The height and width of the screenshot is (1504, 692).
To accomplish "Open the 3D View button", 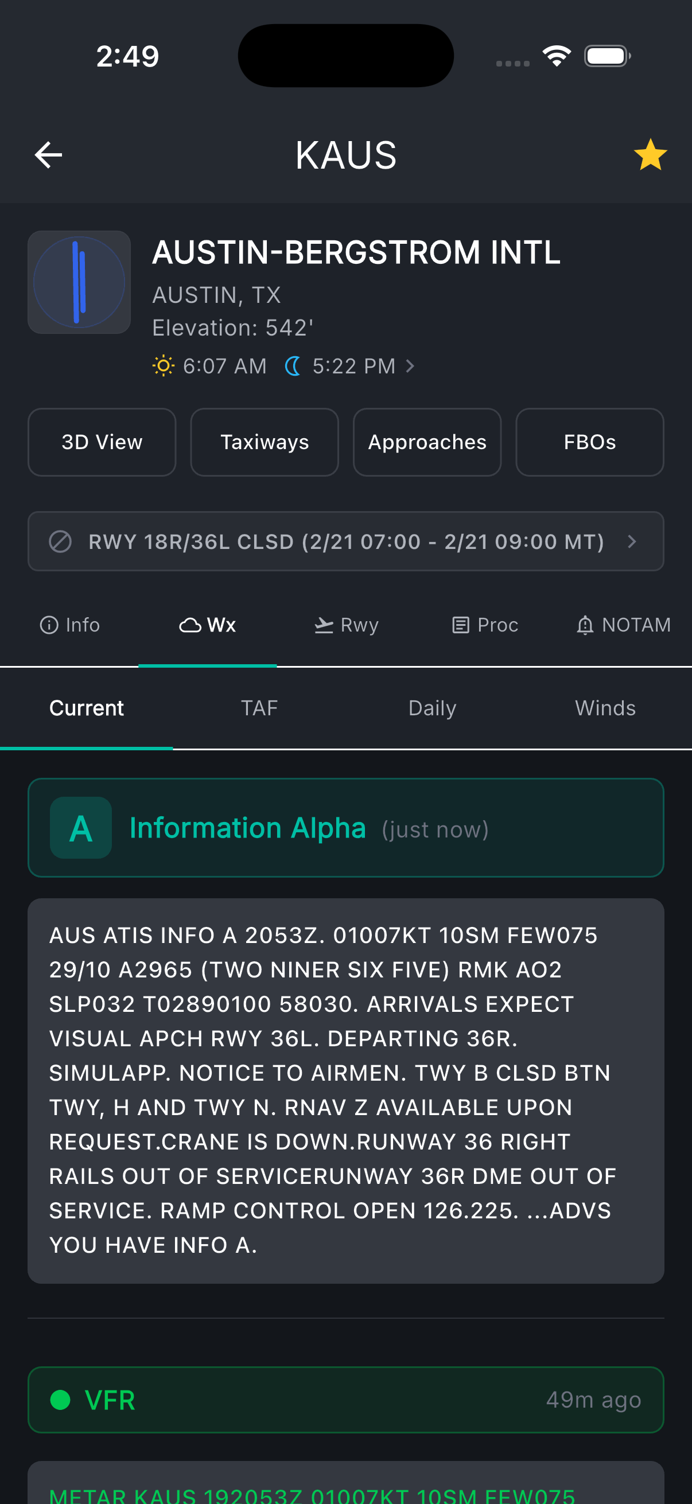I will click(x=102, y=442).
